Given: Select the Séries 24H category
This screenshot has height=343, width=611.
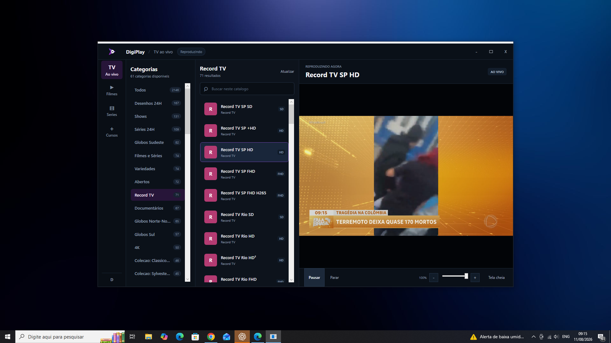Looking at the screenshot, I should point(157,130).
